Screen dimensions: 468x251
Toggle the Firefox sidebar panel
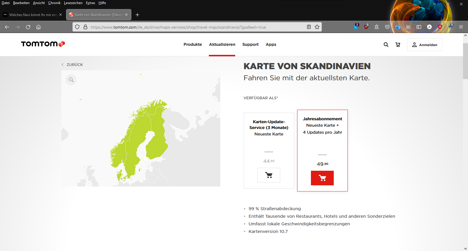(419, 27)
